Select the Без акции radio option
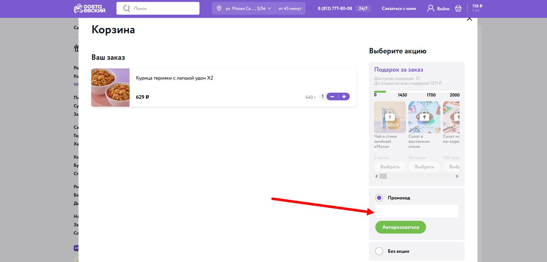 click(x=379, y=251)
